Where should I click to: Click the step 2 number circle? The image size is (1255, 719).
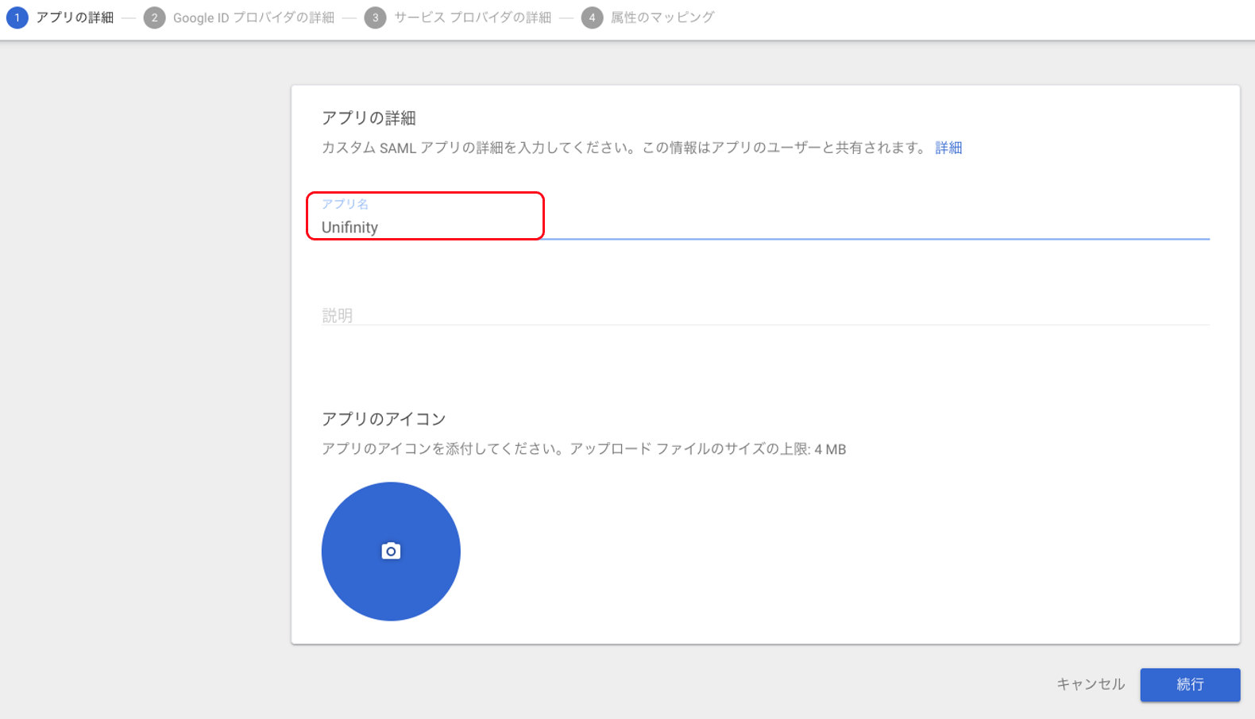click(x=154, y=17)
